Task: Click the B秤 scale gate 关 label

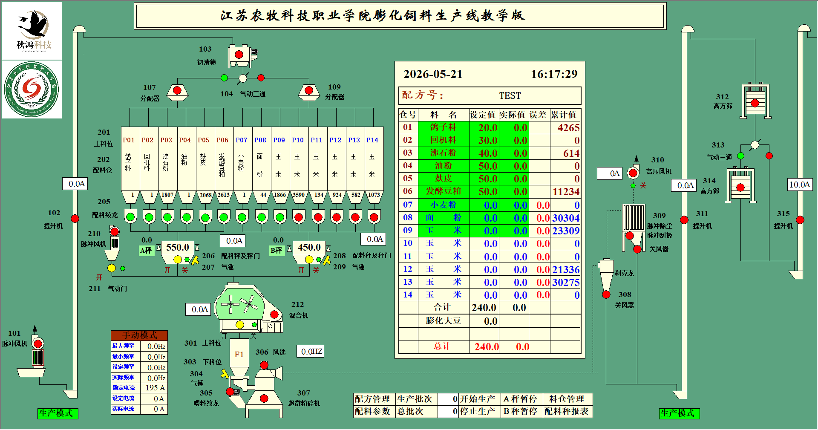Action: (x=316, y=270)
